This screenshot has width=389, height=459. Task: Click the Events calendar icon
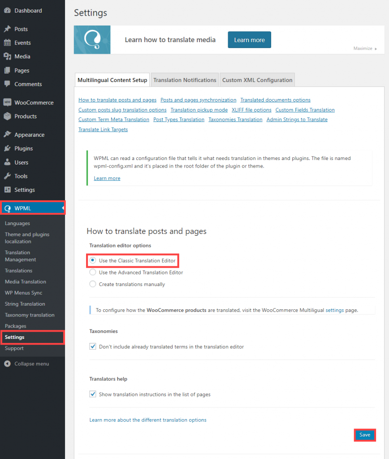tap(7, 43)
